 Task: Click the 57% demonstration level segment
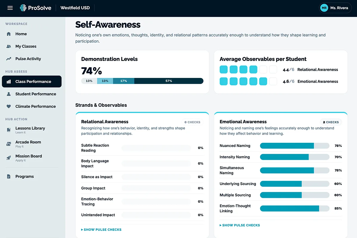169,81
